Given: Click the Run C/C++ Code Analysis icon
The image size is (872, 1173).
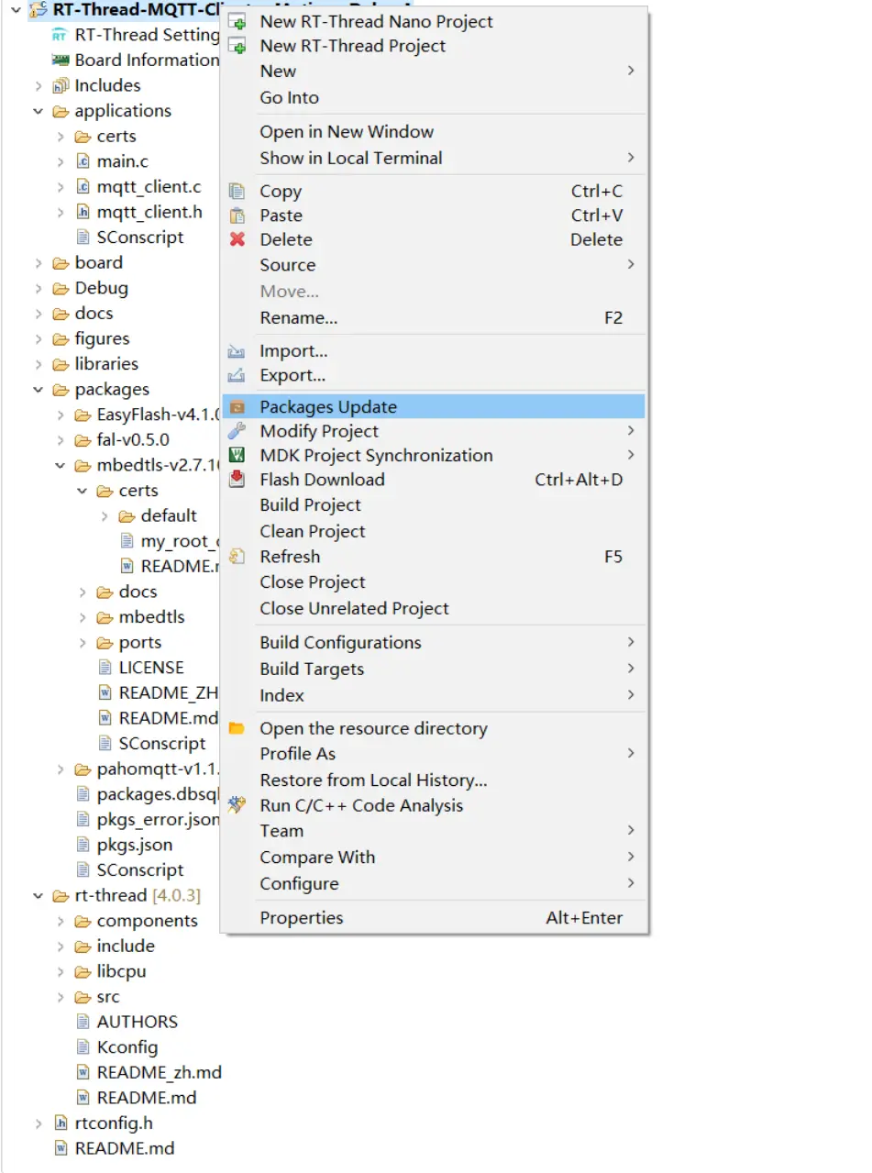Looking at the screenshot, I should coord(237,805).
